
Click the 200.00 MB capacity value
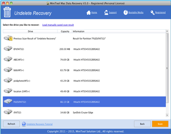(65, 49)
